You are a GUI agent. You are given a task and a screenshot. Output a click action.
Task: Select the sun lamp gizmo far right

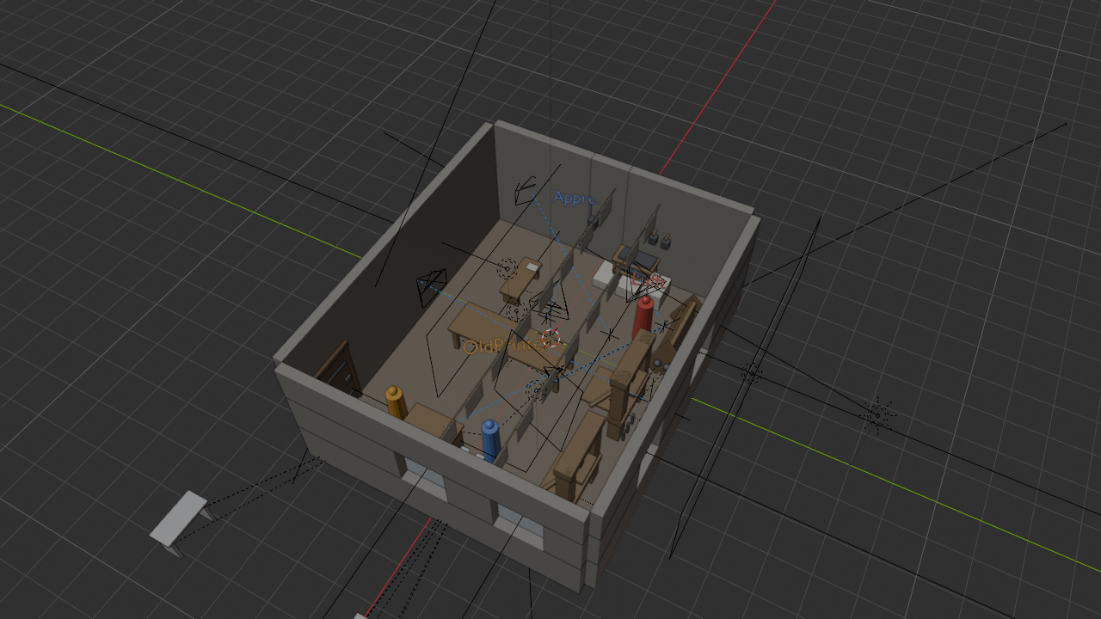[877, 415]
